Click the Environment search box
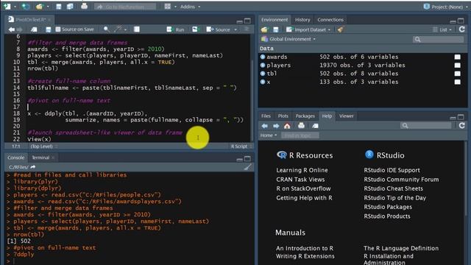471x265 pixels. pos(439,39)
